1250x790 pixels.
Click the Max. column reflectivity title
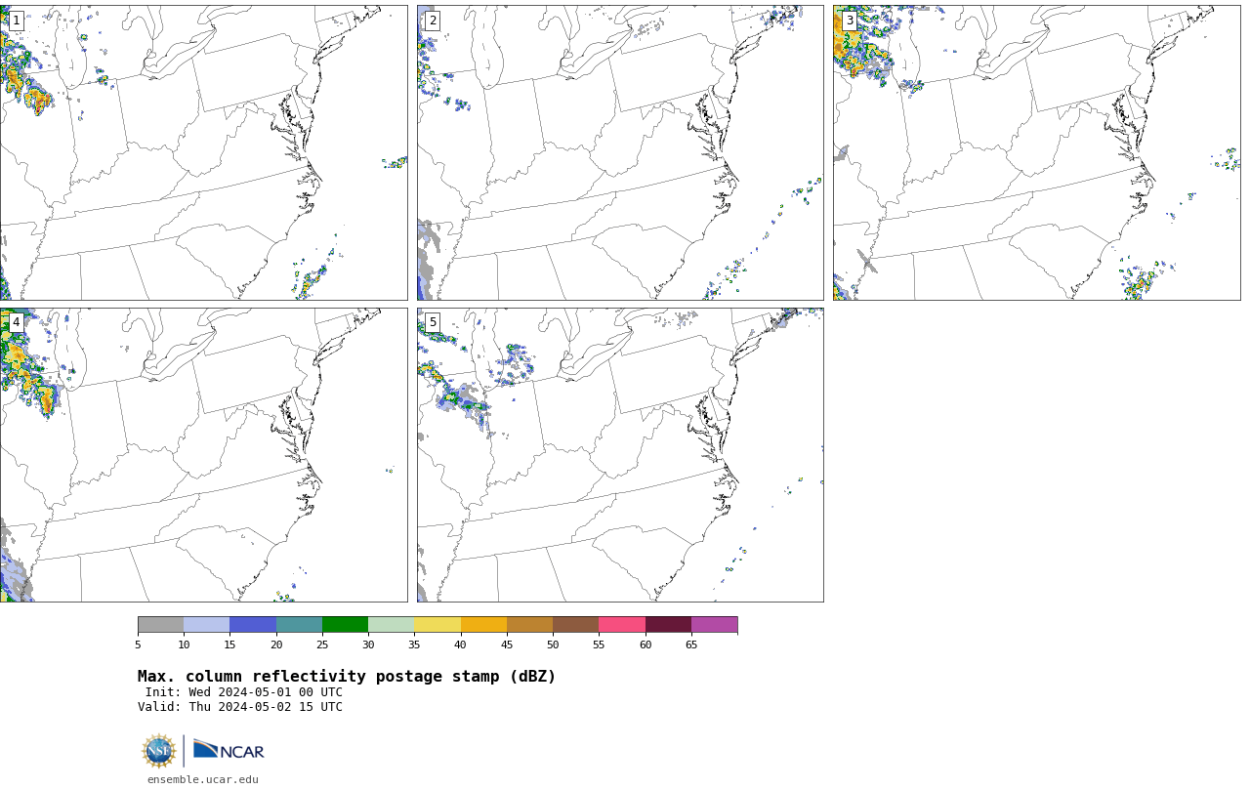tap(347, 677)
